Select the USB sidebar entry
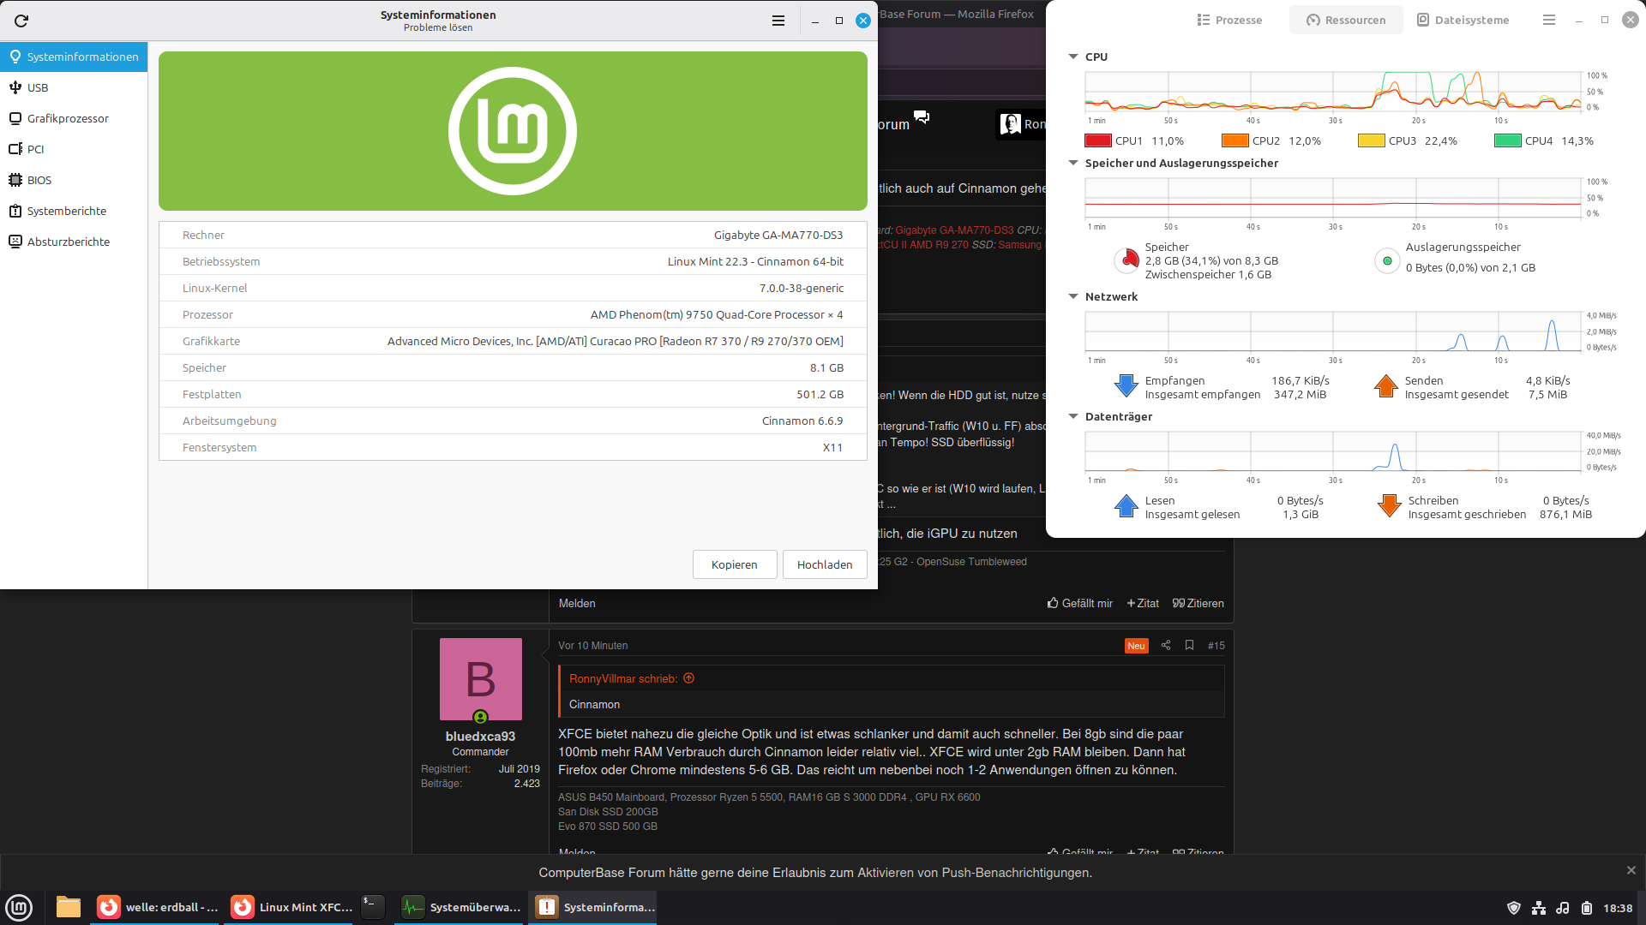Image resolution: width=1646 pixels, height=925 pixels. pyautogui.click(x=74, y=87)
